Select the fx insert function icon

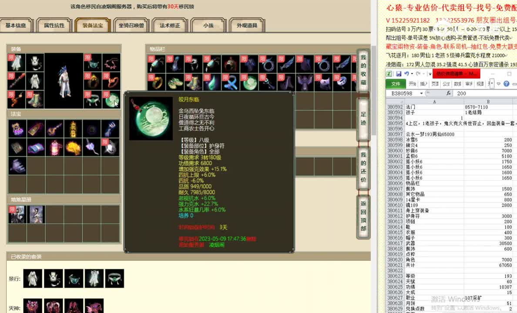449,93
